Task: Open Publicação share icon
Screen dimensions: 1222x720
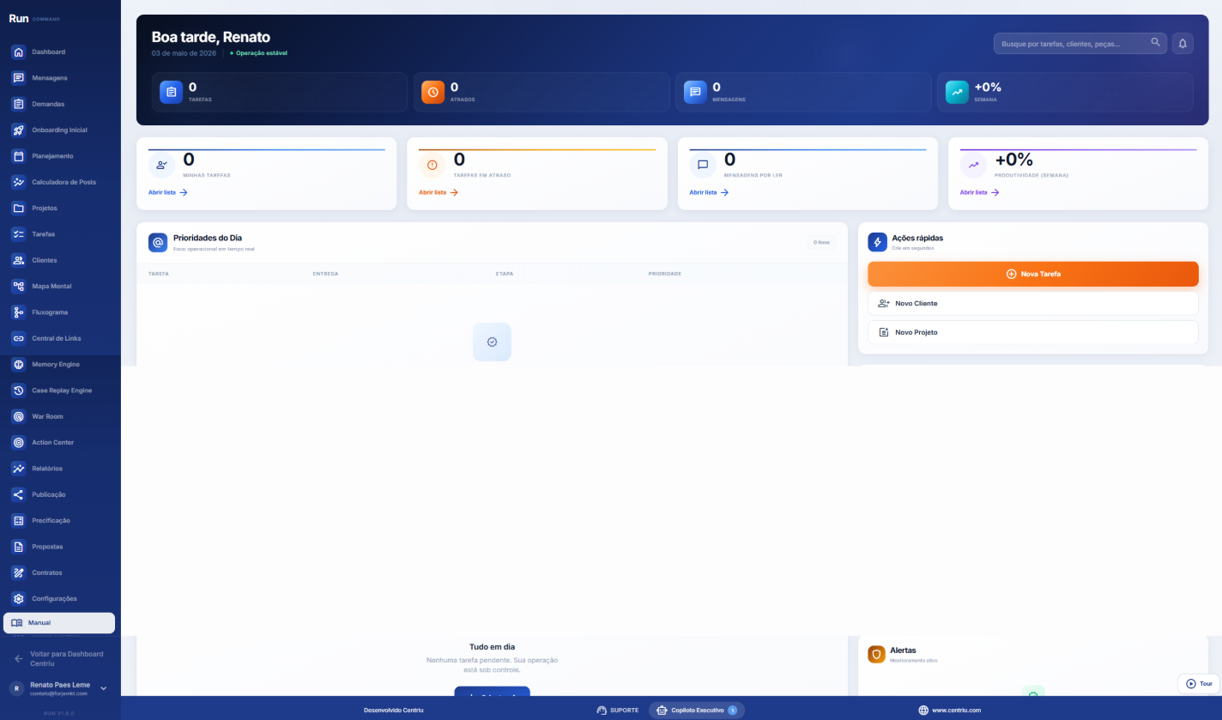Action: pos(18,494)
